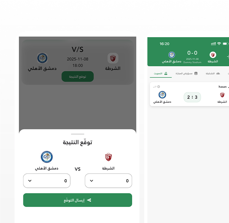Expand chevron in Al-Shorta score selector
Image resolution: width=229 pixels, height=223 pixels.
point(92,181)
